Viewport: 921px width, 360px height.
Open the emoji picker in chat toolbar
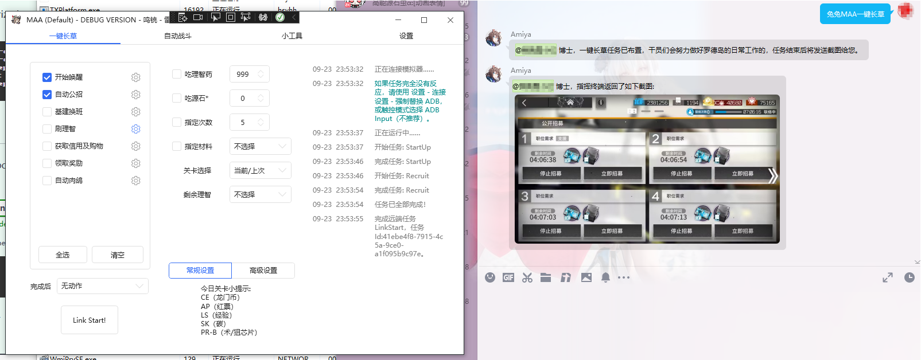click(x=490, y=277)
